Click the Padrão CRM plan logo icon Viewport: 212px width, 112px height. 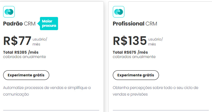click(9, 12)
